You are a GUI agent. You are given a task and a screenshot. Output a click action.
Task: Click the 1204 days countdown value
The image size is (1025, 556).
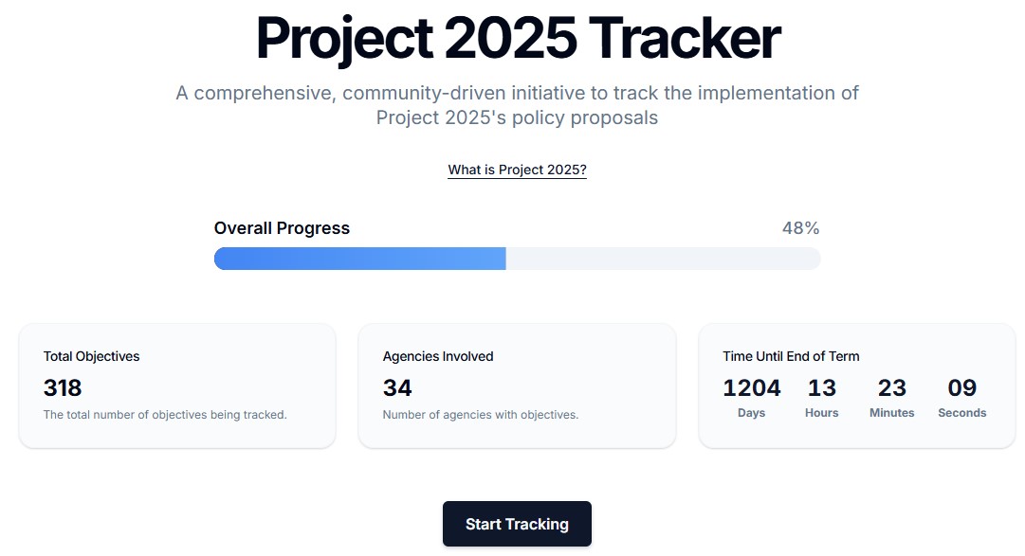click(x=751, y=387)
